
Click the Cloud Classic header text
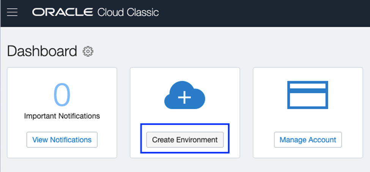coord(128,12)
